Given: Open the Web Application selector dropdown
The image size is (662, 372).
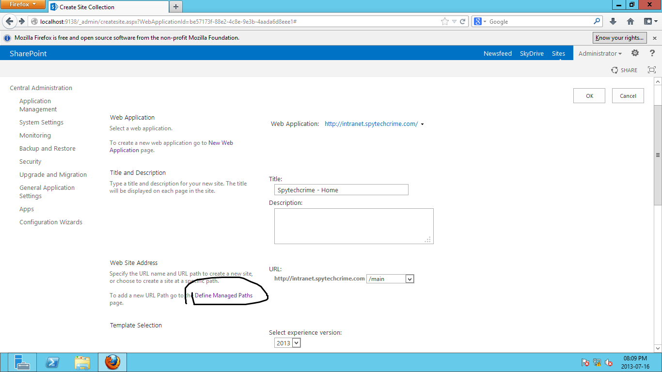Looking at the screenshot, I should point(422,124).
